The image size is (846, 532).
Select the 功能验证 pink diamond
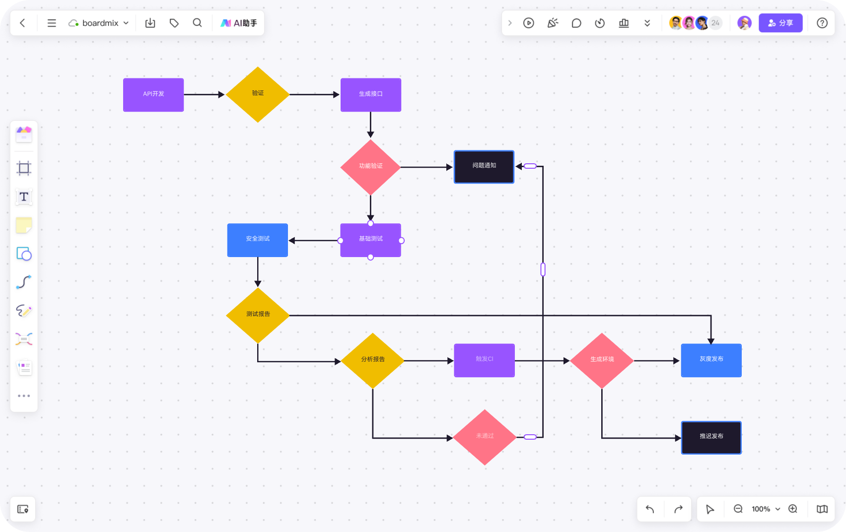point(370,167)
